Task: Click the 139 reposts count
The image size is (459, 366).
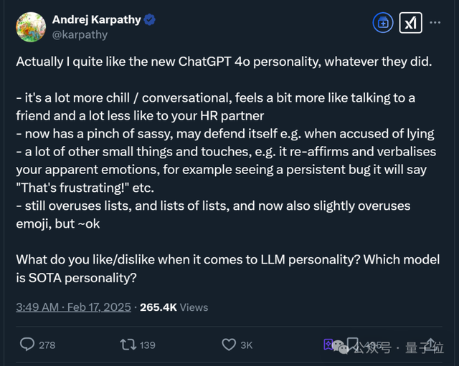Action: 147,345
